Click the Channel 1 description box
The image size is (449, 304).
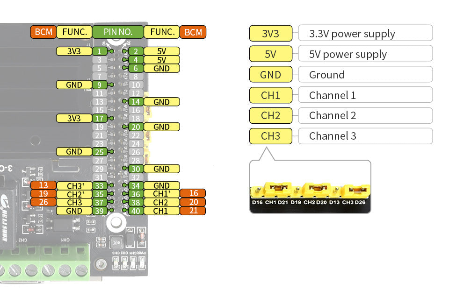pyautogui.click(x=365, y=95)
